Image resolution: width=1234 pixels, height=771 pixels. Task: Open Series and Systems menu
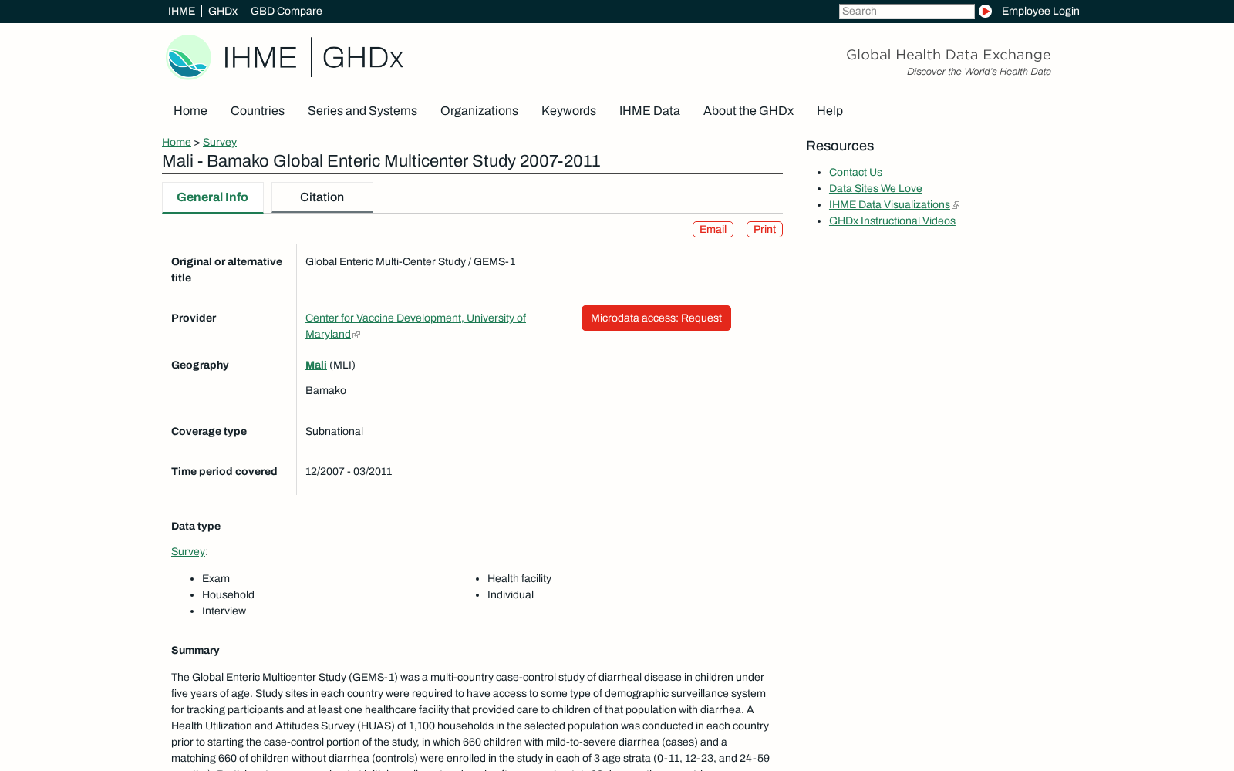[362, 111]
